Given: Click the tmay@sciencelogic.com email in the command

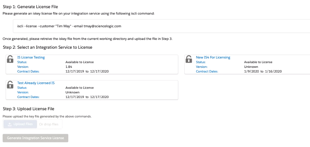Looking at the screenshot, I should click(102, 26).
